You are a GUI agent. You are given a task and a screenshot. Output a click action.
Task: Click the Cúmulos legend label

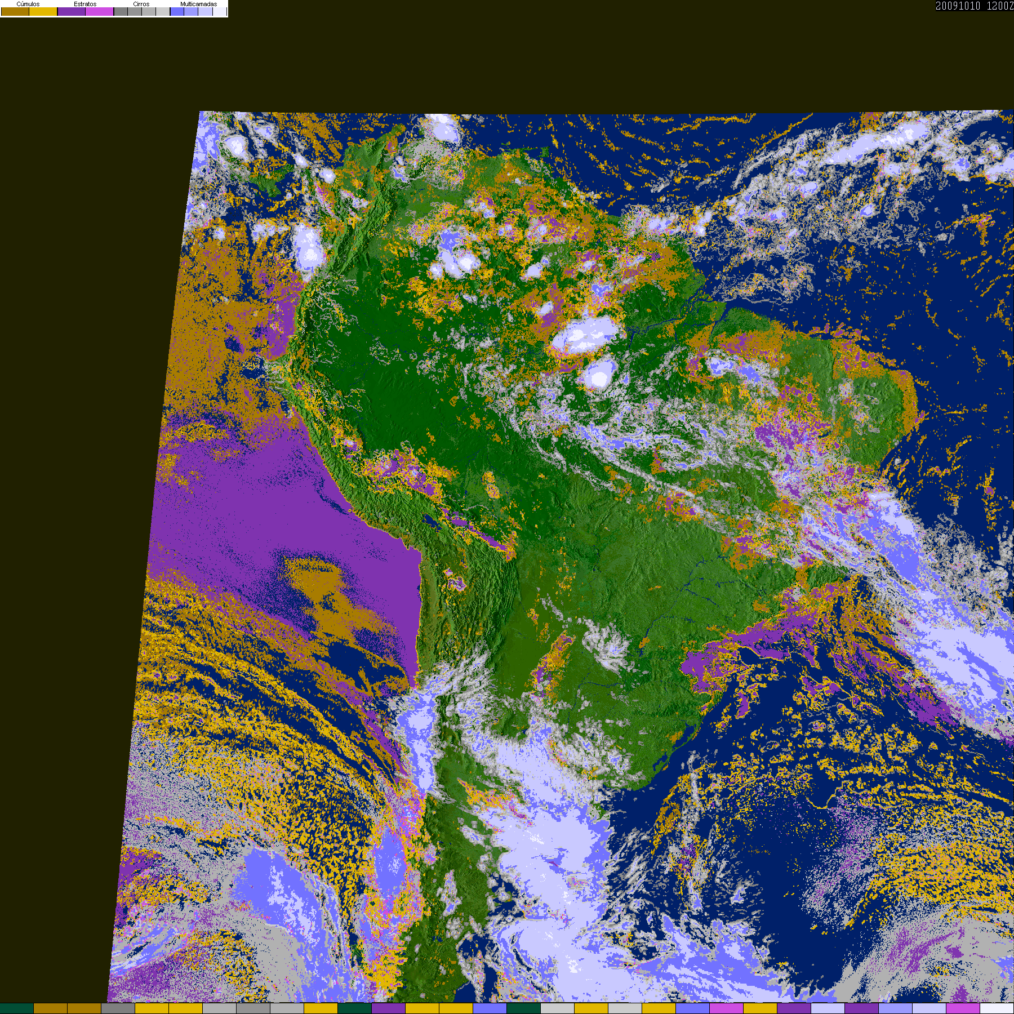tap(28, 4)
